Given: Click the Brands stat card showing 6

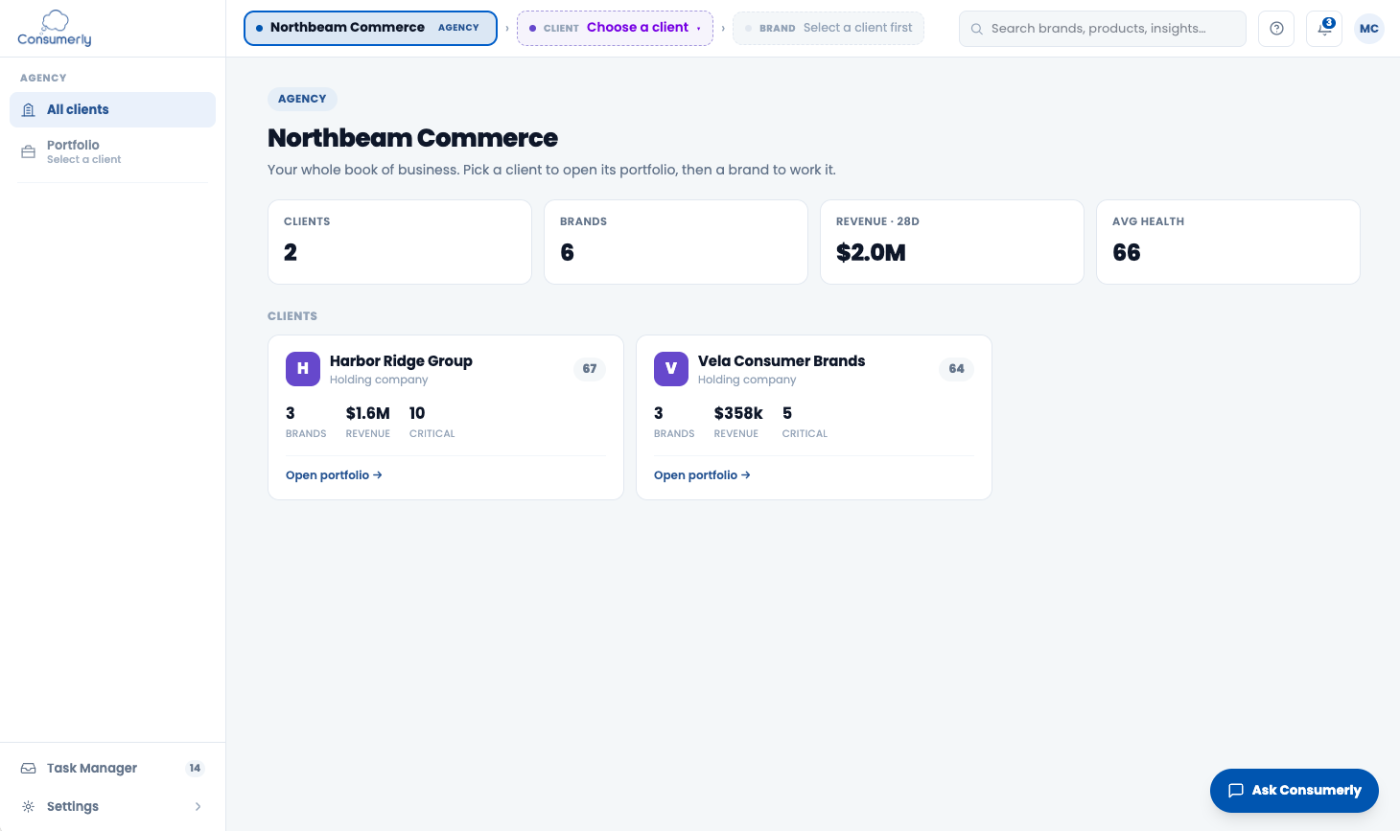Looking at the screenshot, I should 676,242.
